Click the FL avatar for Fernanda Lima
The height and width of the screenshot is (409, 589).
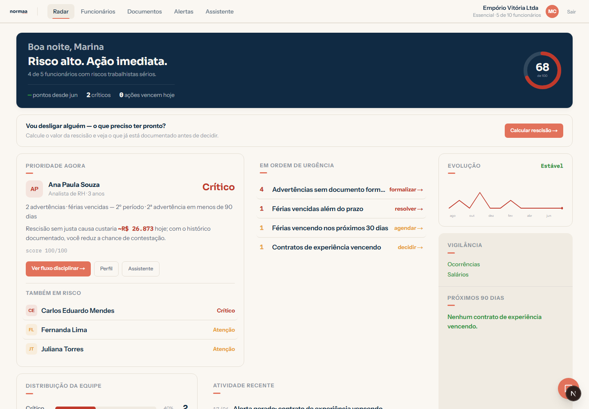pyautogui.click(x=31, y=330)
